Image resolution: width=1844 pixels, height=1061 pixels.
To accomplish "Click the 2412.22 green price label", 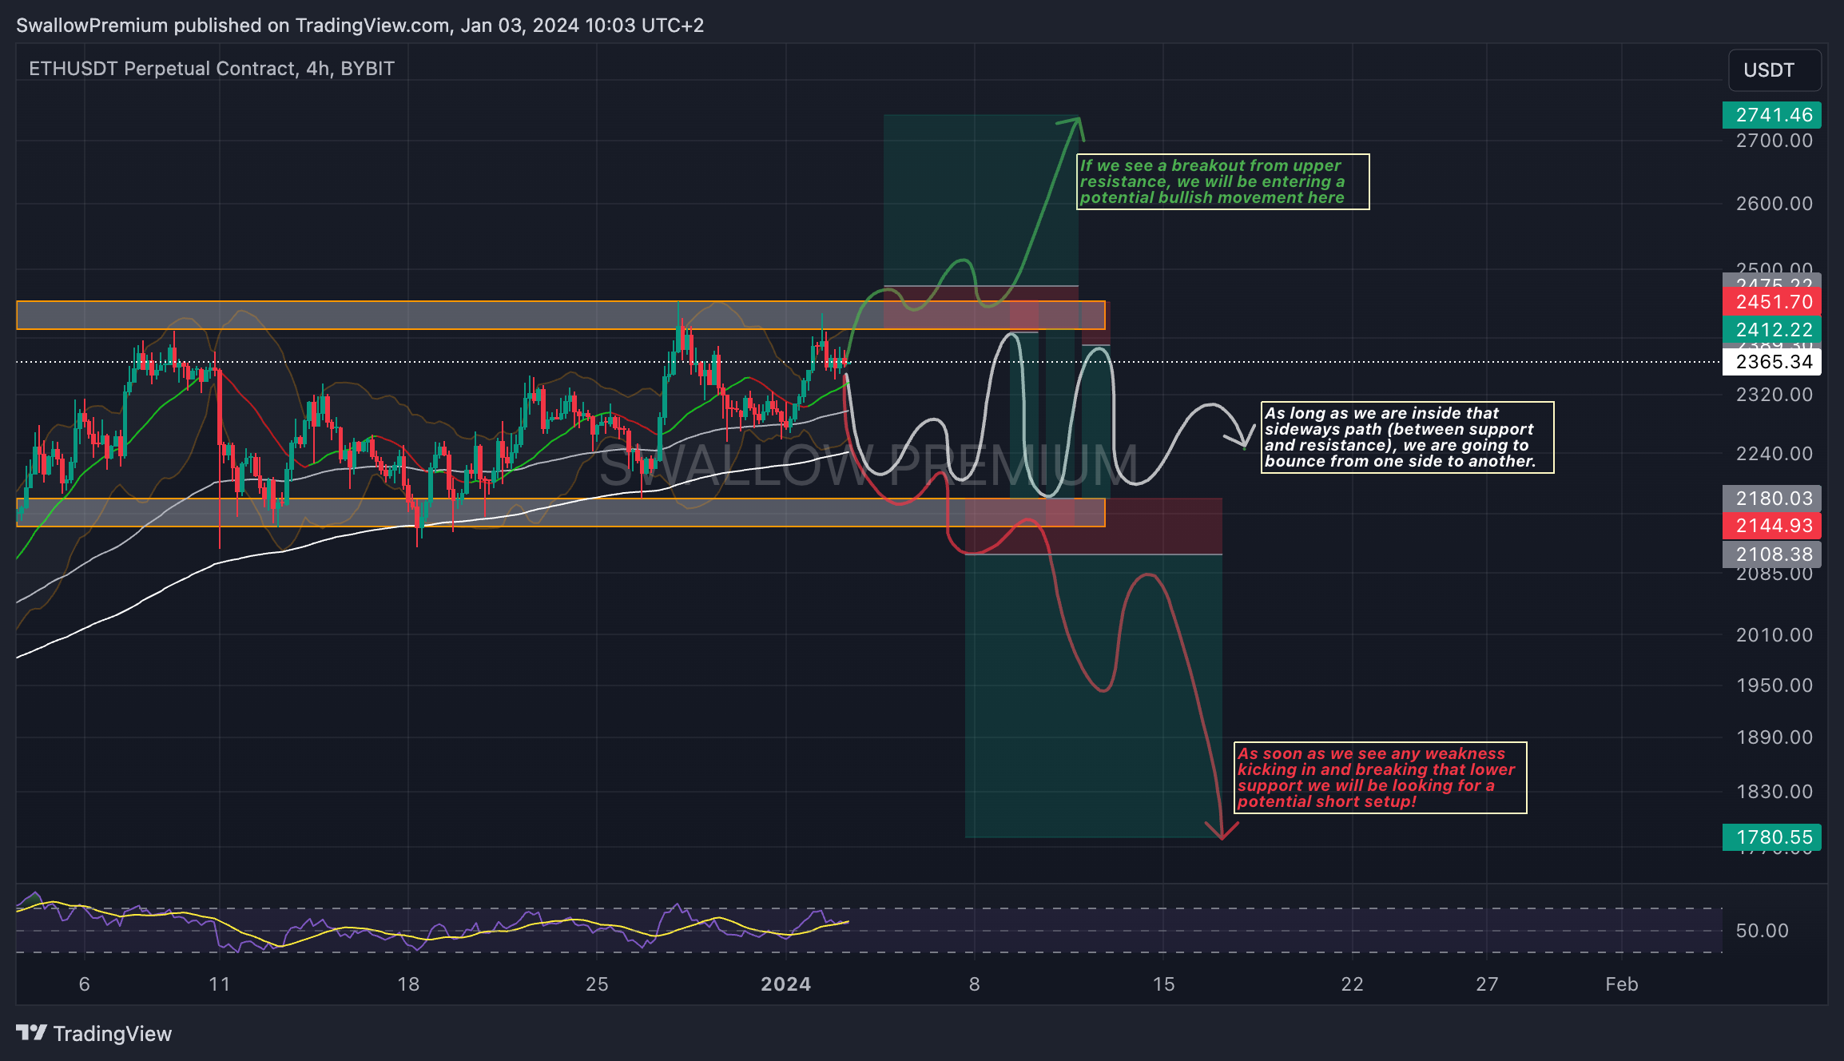I will tap(1772, 330).
